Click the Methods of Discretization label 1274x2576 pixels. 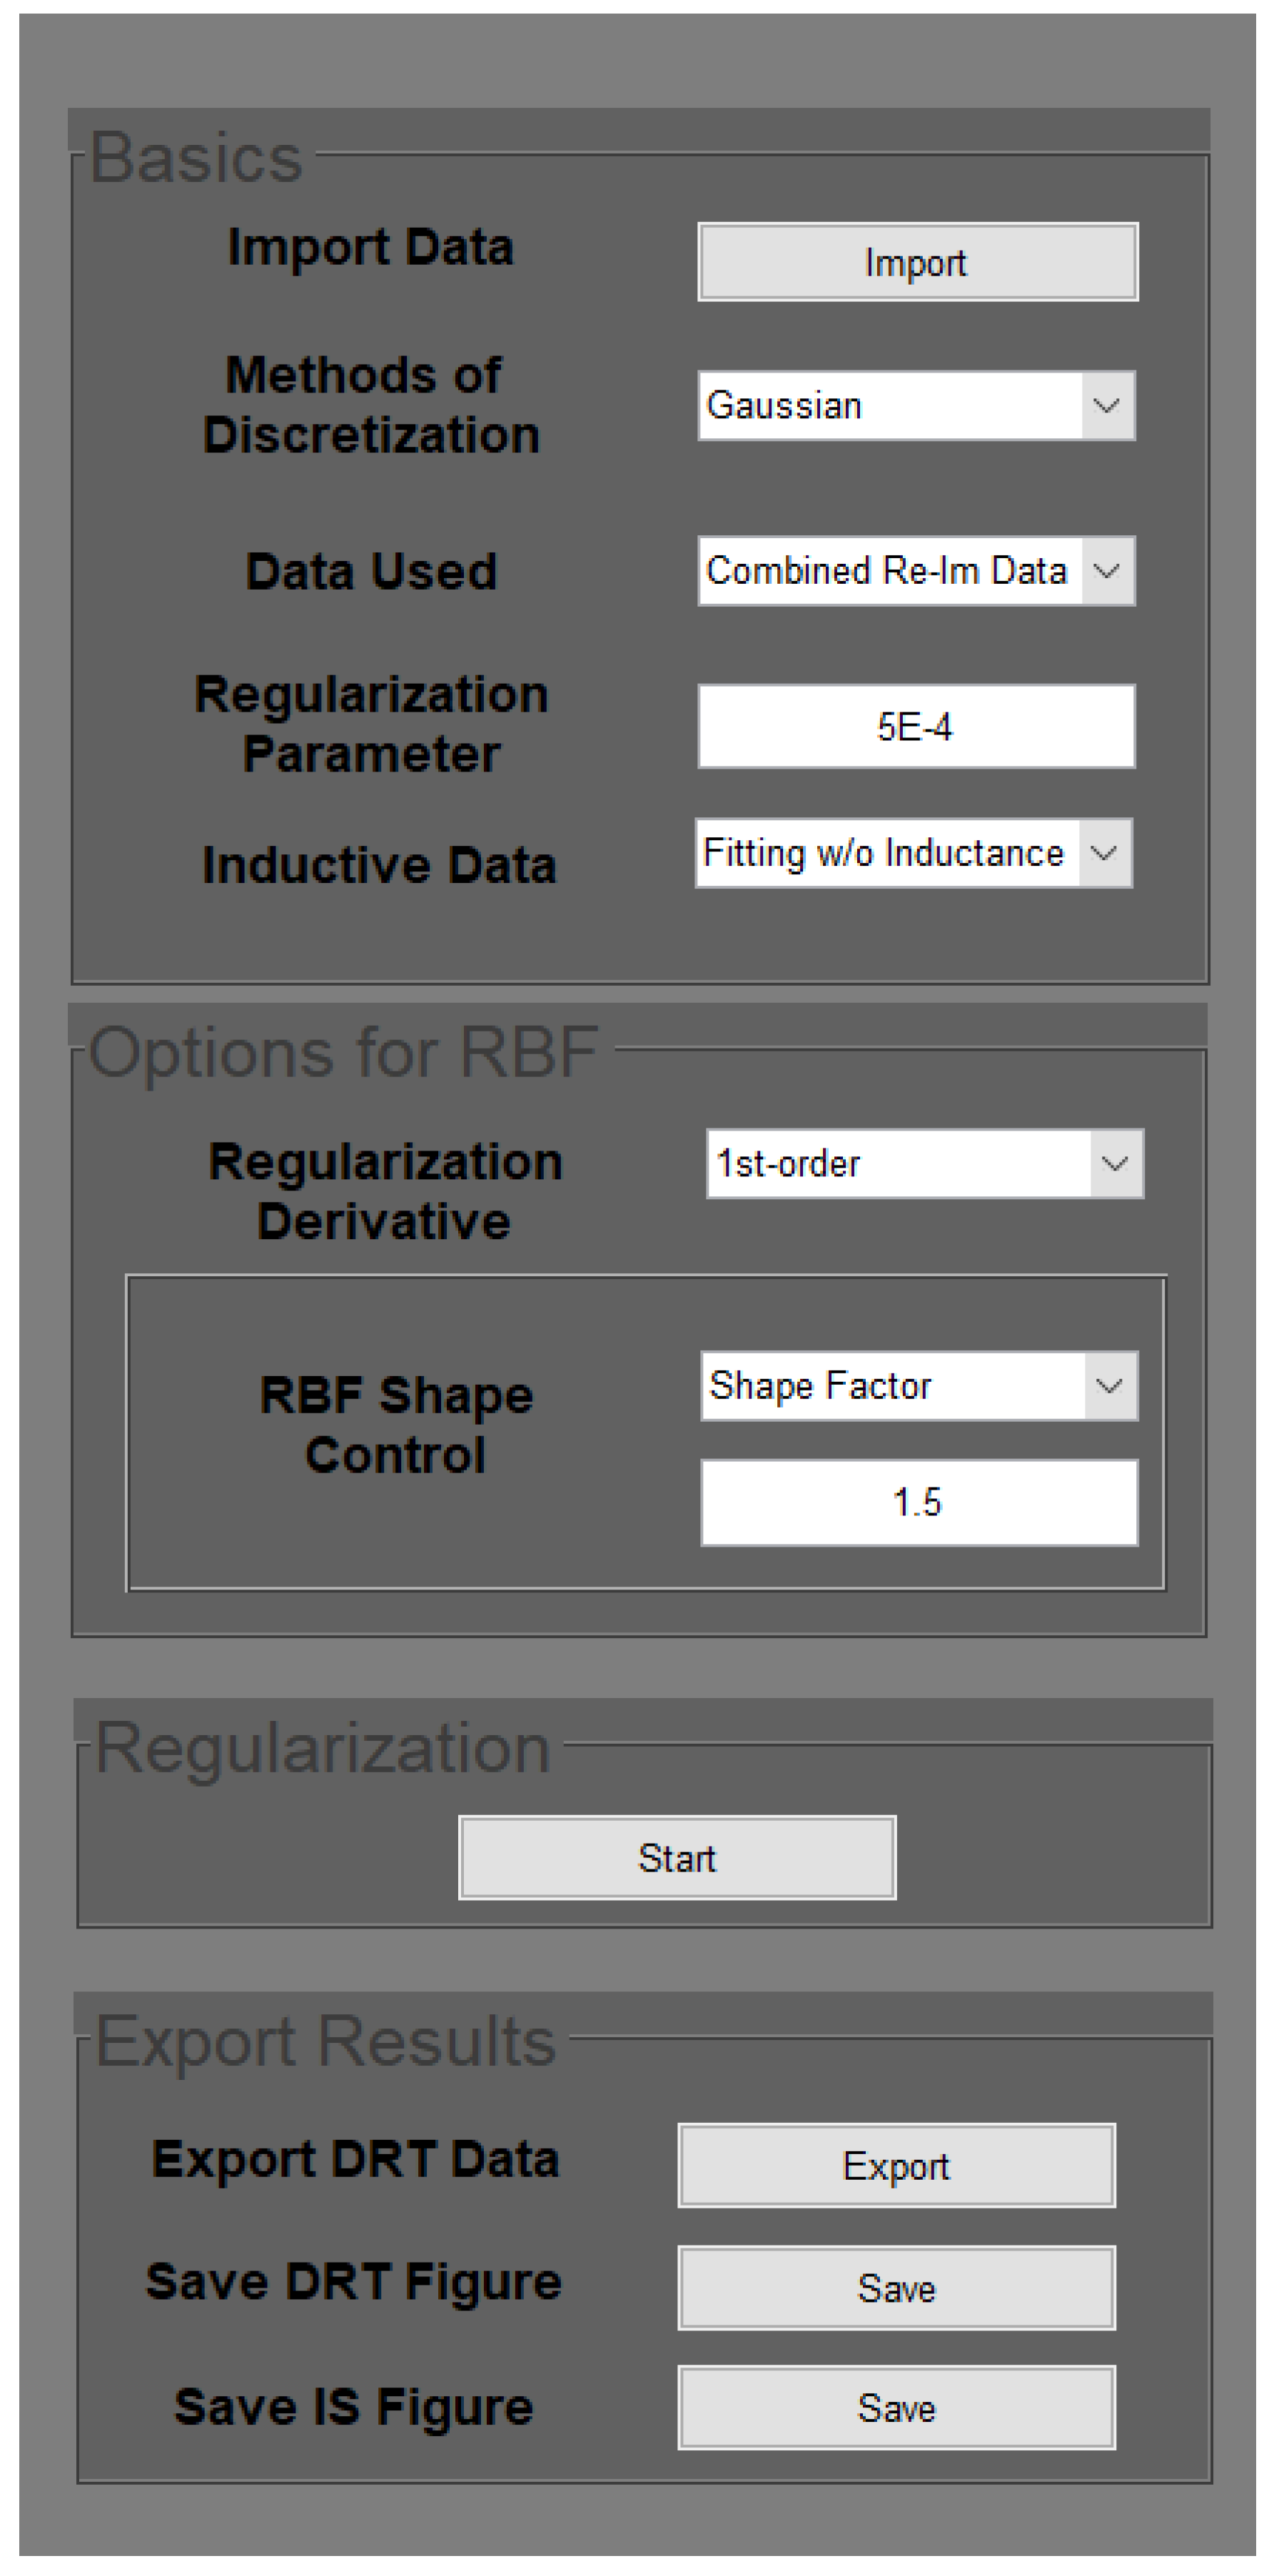click(370, 405)
